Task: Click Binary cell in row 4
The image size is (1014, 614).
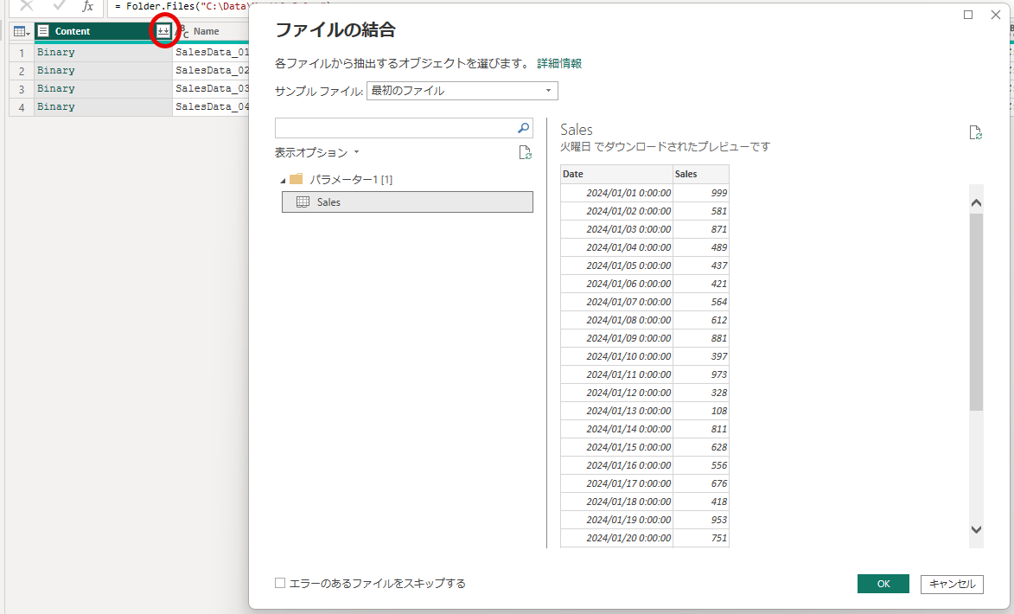Action: tap(104, 106)
